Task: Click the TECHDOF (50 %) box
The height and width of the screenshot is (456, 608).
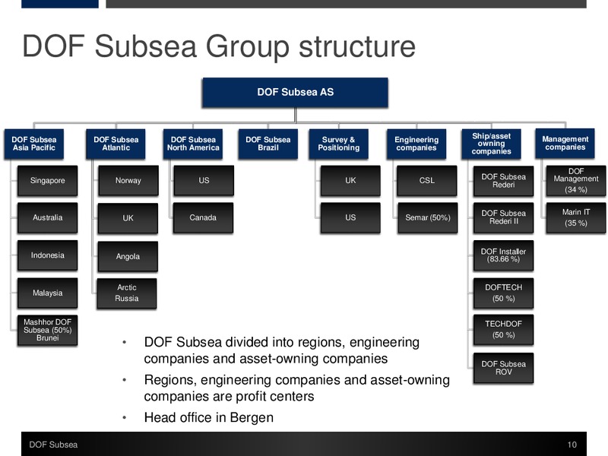Action: [x=504, y=330]
